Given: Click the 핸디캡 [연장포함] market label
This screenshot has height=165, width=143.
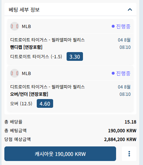Looking at the screenshot, I should 26,47.
